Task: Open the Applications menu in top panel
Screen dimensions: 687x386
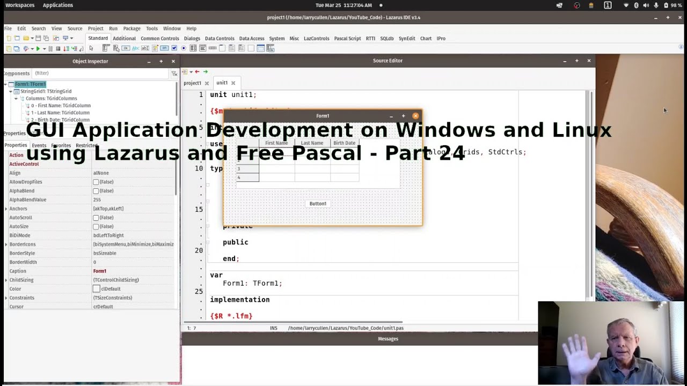Action: click(x=57, y=5)
